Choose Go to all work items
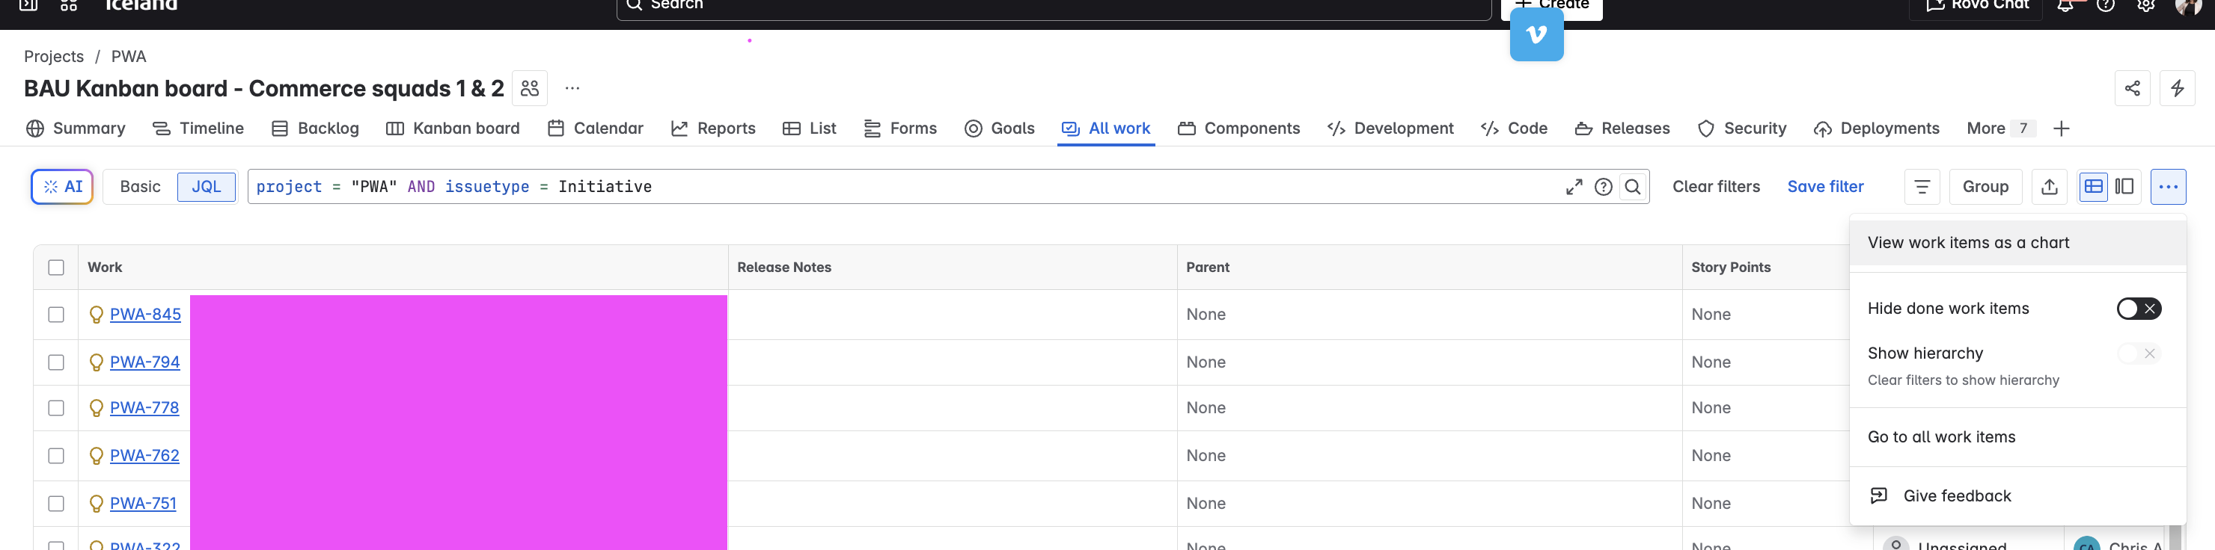 [2017, 438]
